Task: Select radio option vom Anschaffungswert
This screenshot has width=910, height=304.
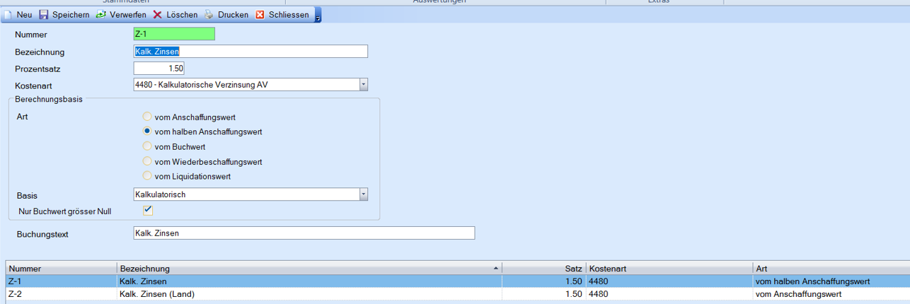Action: click(x=147, y=117)
